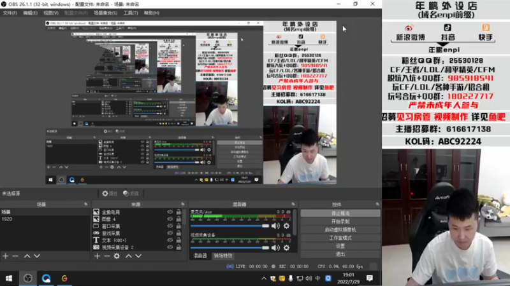Open 设置 from the controls panel

340,246
